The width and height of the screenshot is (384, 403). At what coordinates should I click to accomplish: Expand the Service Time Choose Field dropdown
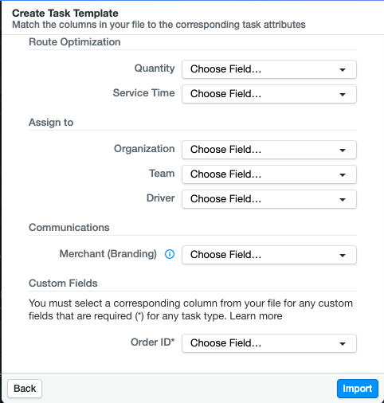pyautogui.click(x=269, y=94)
